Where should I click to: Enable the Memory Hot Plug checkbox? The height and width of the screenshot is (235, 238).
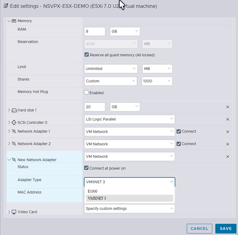tap(86, 92)
